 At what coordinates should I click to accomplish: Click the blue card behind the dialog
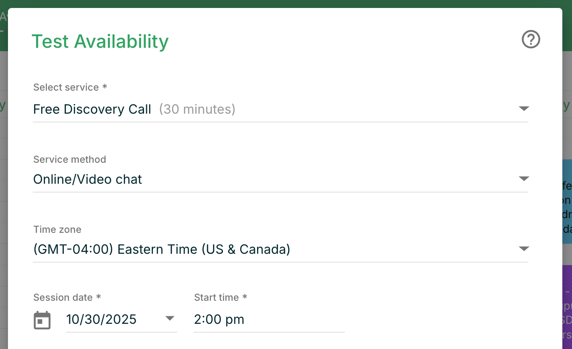(x=567, y=201)
